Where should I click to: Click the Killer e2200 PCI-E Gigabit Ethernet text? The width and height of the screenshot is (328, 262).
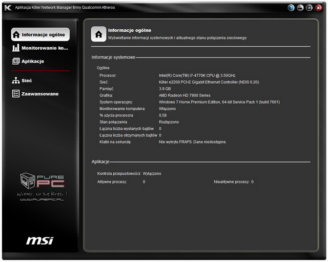(209, 82)
